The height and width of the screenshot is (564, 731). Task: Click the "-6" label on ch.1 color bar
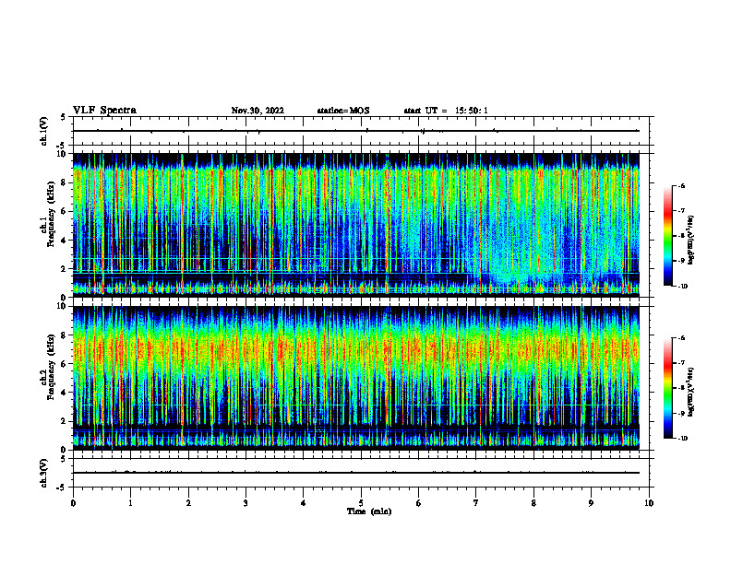tap(682, 185)
